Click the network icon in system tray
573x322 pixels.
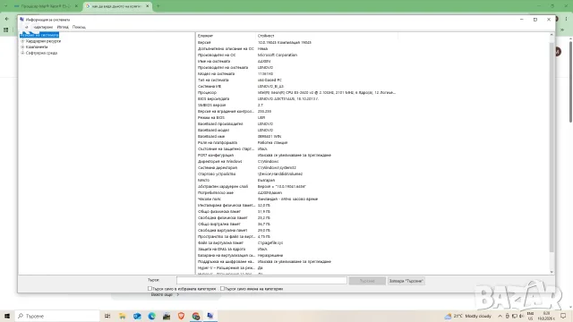[514, 316]
